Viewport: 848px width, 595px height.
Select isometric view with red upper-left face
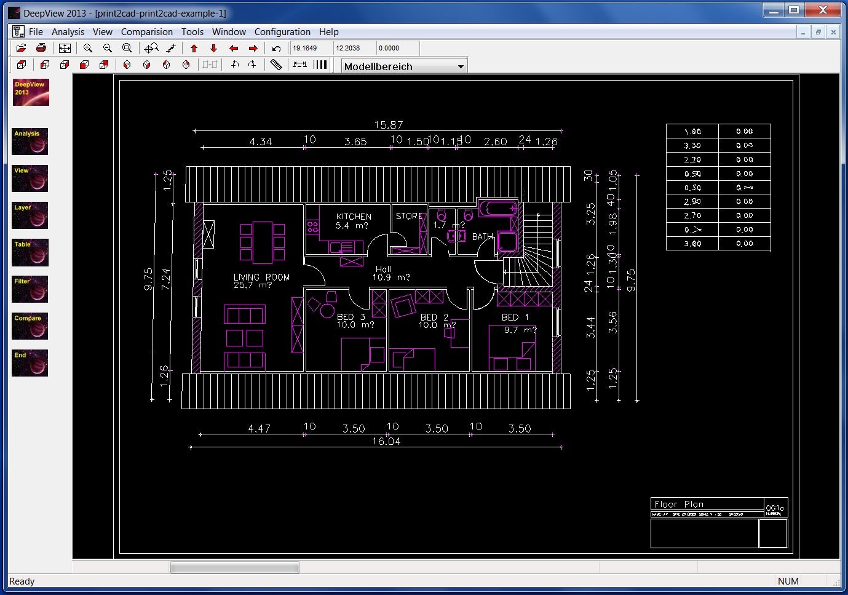click(167, 65)
